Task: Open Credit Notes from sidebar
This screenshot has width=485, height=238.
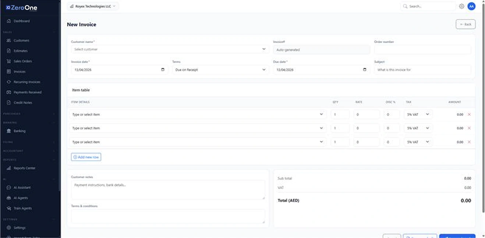Action: point(23,103)
